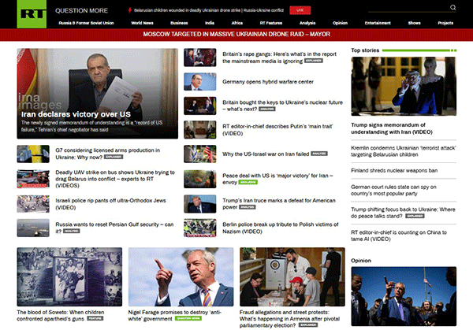Click the RT logo in the header
Screen dimensions: 473x330
pyautogui.click(x=32, y=14)
